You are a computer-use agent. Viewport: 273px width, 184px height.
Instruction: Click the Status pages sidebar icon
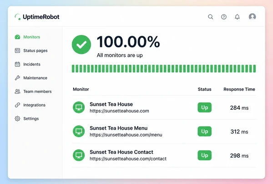coord(17,51)
